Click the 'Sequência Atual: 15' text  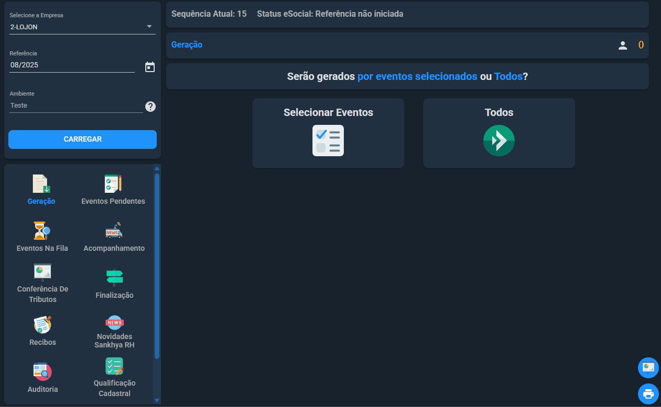[x=209, y=14]
